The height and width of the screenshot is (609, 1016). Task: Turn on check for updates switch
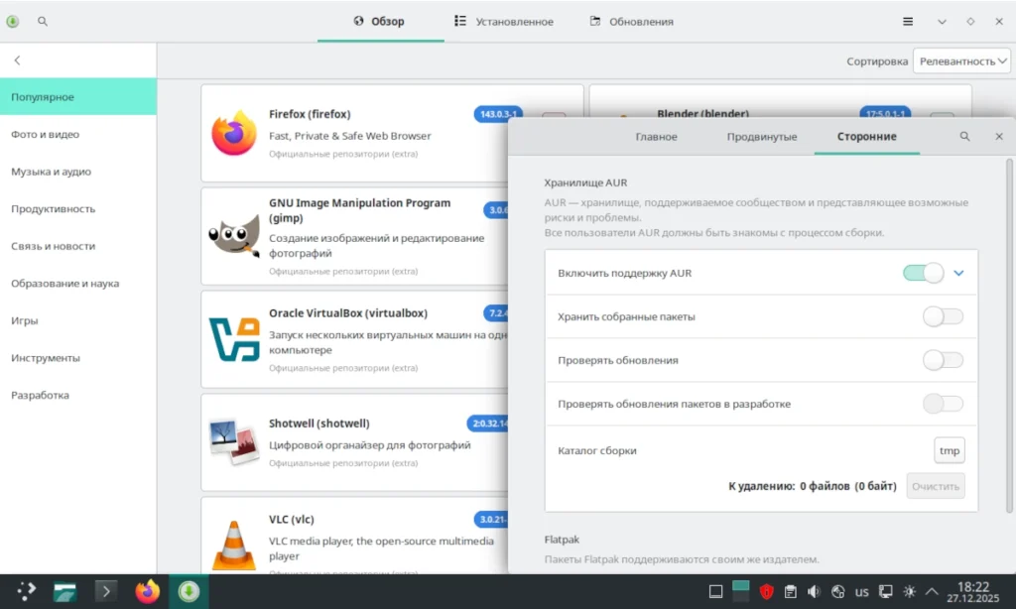[943, 360]
